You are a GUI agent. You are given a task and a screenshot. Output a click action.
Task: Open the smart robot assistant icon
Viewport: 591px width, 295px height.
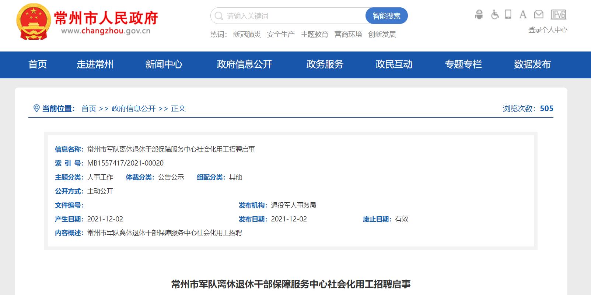click(479, 15)
